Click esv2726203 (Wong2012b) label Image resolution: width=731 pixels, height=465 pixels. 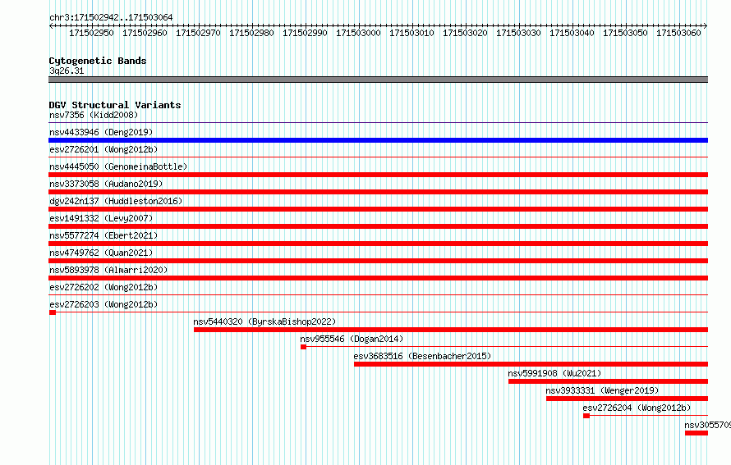coord(103,304)
